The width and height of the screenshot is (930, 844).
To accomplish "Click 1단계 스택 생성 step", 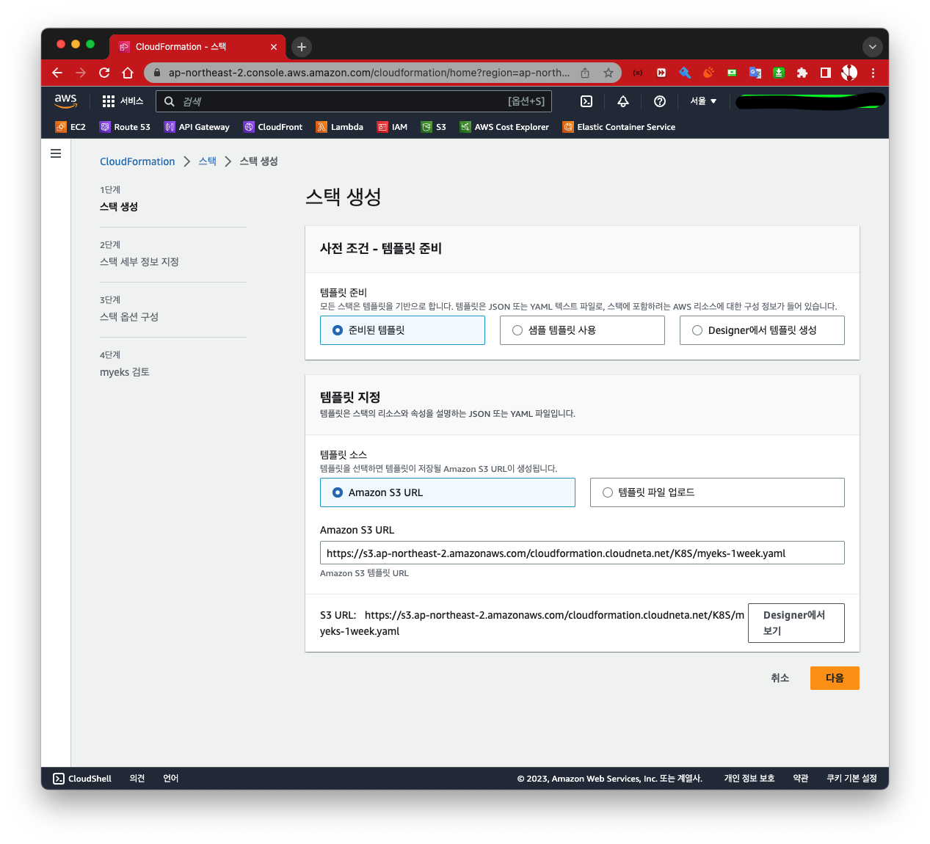I will click(119, 199).
